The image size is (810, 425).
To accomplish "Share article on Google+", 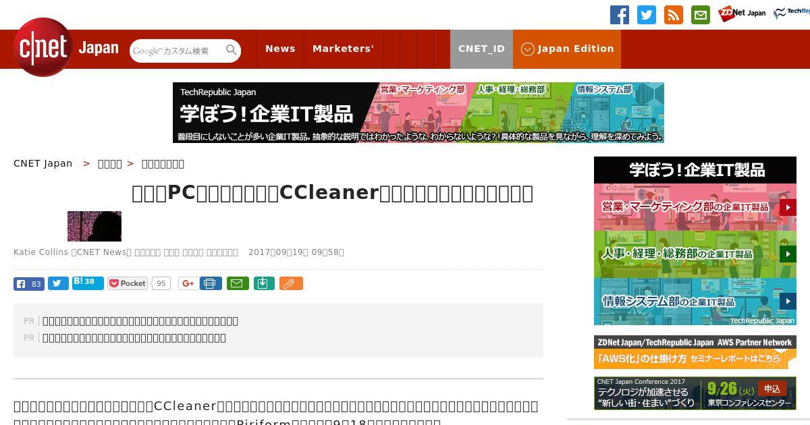I will [188, 283].
